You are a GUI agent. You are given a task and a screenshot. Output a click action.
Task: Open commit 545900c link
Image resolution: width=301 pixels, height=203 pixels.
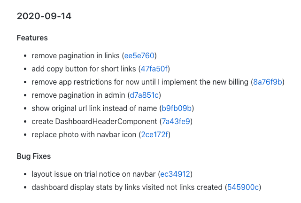click(243, 187)
